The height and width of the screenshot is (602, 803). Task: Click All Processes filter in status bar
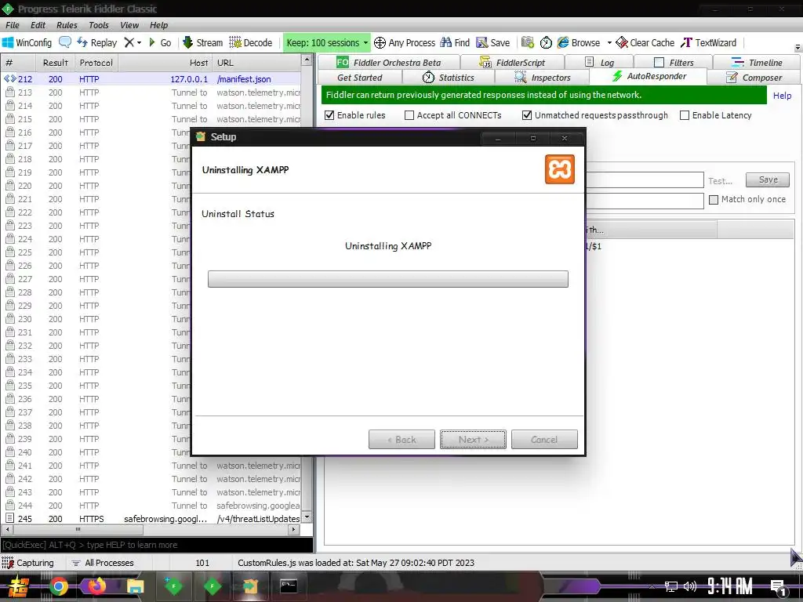[x=103, y=563]
